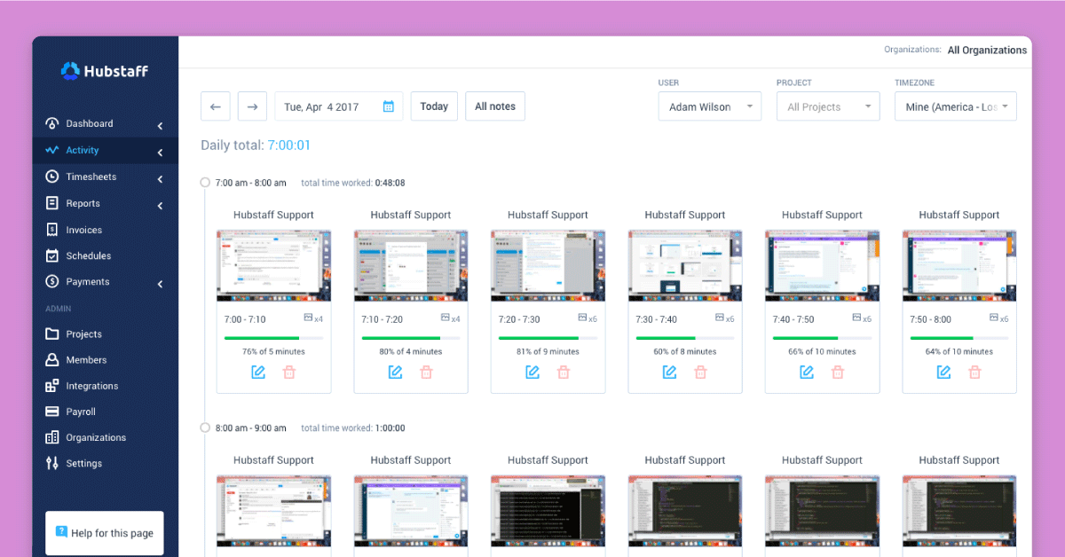This screenshot has height=557, width=1065.
Task: Click the Settings sliders icon
Action: coord(51,463)
